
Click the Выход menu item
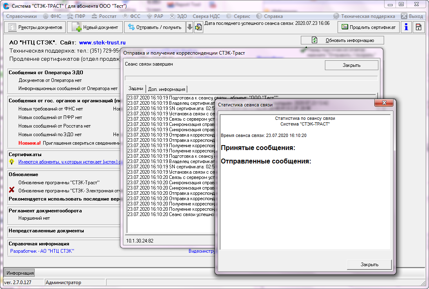pyautogui.click(x=412, y=16)
